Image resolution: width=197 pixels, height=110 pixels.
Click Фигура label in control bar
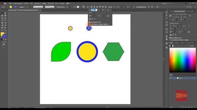110,7
